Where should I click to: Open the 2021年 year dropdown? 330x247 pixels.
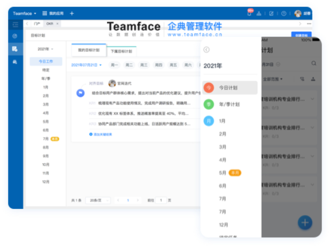[43, 49]
